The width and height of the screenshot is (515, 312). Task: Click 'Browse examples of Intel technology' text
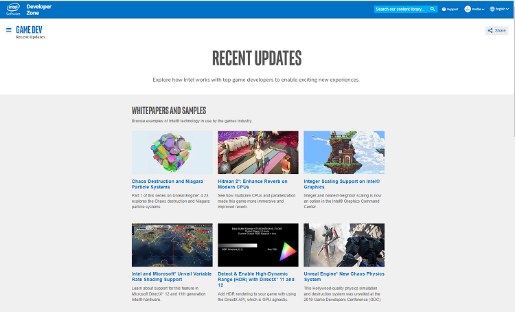point(192,121)
